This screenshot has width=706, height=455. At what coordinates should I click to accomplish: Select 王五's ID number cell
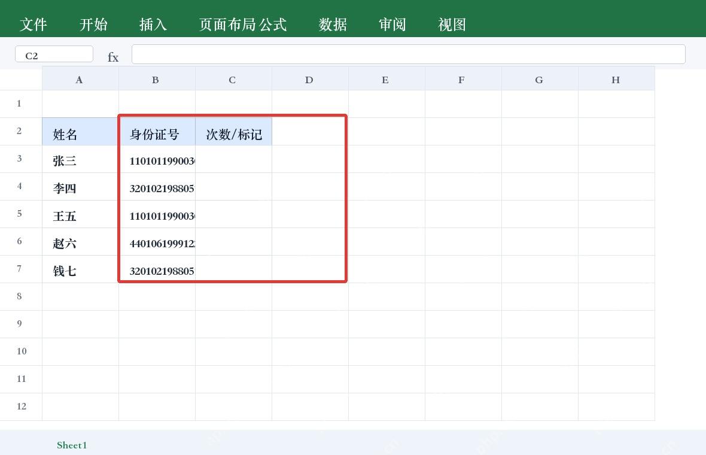tap(157, 214)
